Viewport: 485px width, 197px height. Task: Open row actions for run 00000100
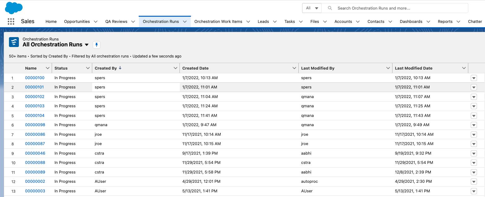pos(474,78)
